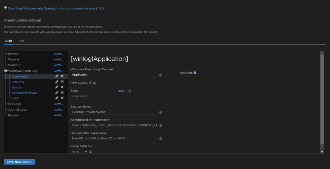330x169 pixels.
Task: Click the Exclude fields input
Action: click(x=114, y=112)
